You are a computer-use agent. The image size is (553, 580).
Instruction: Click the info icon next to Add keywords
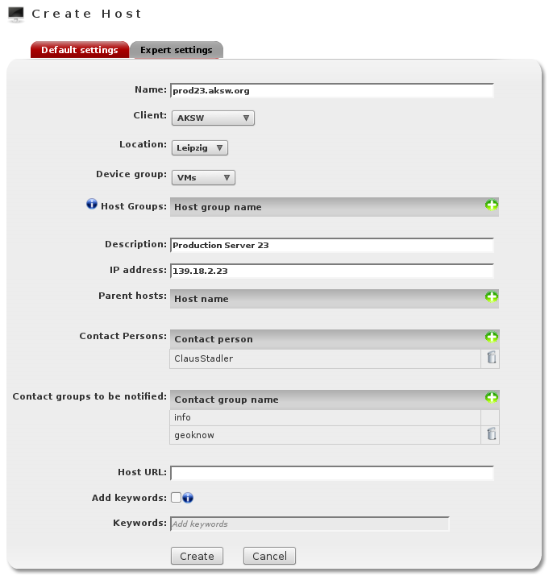coord(188,498)
